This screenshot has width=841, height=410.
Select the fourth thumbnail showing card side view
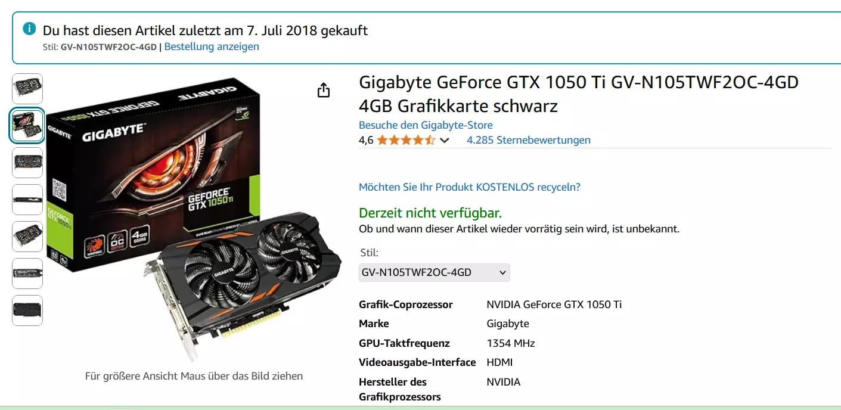click(27, 200)
